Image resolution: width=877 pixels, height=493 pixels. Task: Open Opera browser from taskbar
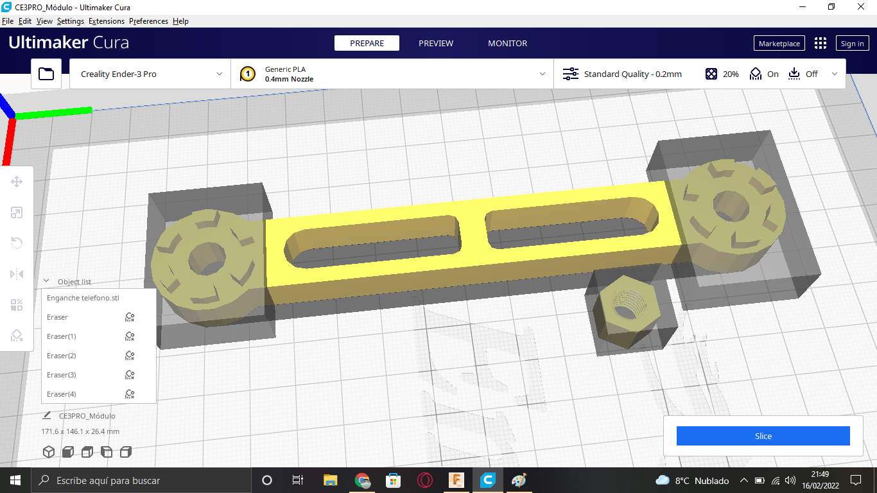(424, 480)
